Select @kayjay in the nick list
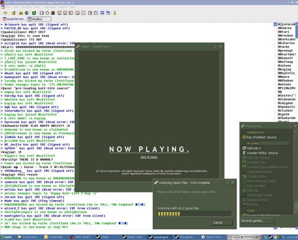298x240 pixels. pyautogui.click(x=285, y=69)
